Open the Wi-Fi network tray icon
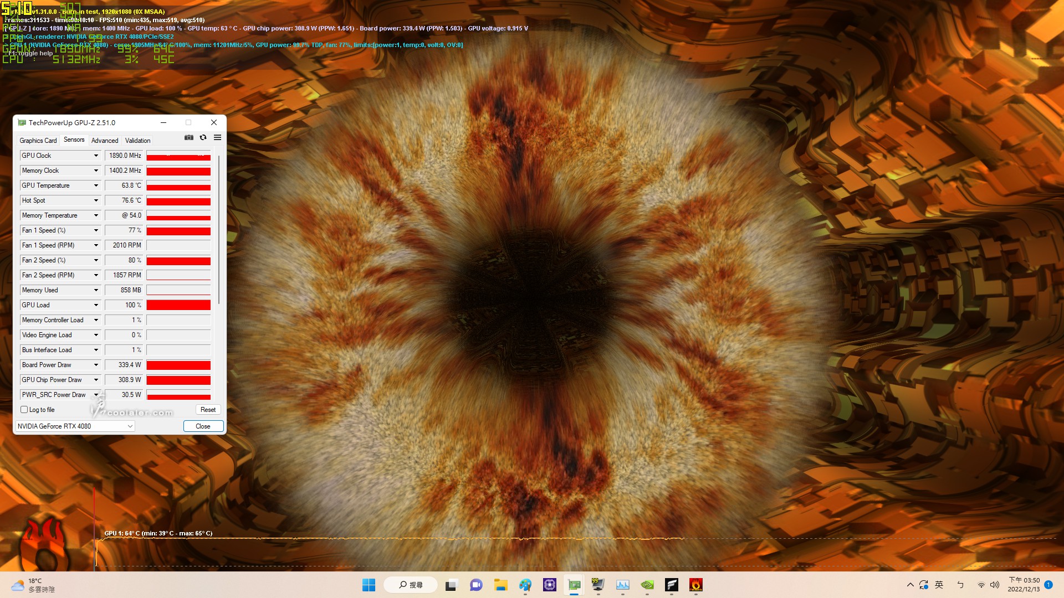1064x598 pixels. click(x=981, y=585)
